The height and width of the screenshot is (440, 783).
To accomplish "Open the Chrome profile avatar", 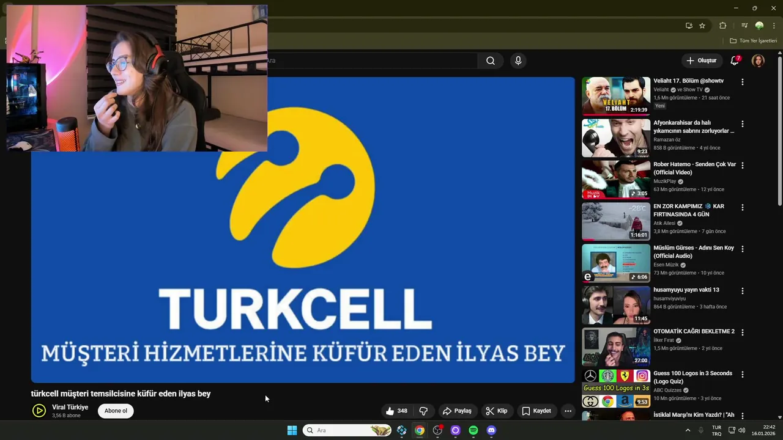I will [x=759, y=26].
